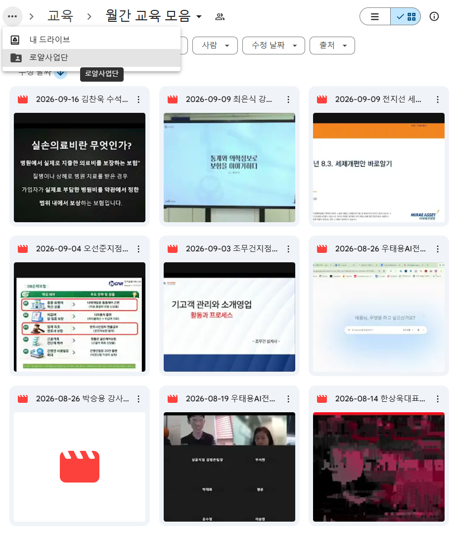This screenshot has width=453, height=534.
Task: Click the 내 드라이브 drive icon
Action: pos(15,40)
